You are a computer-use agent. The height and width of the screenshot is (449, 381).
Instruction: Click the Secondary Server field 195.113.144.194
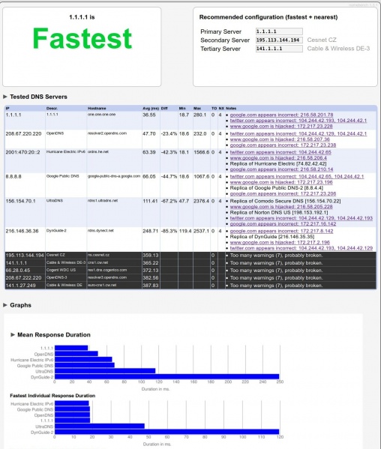point(279,40)
